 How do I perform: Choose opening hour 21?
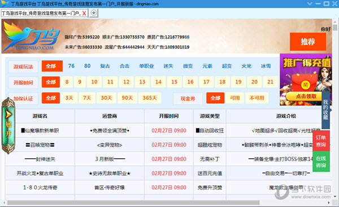pyautogui.click(x=270, y=82)
